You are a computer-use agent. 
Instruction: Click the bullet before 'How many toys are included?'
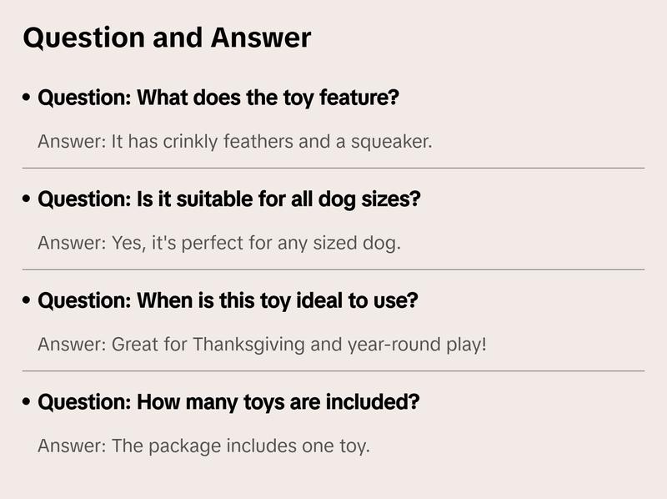click(28, 402)
